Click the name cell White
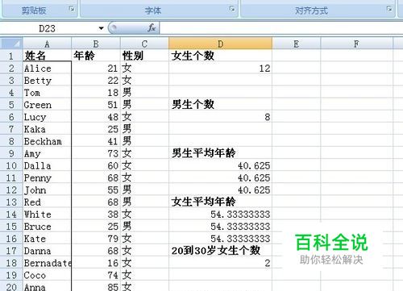This screenshot has width=403, height=291. click(x=47, y=214)
